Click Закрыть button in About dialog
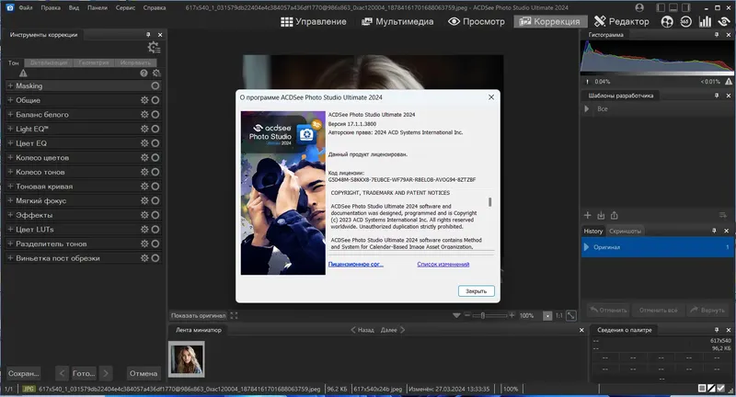The image size is (736, 397). point(476,291)
